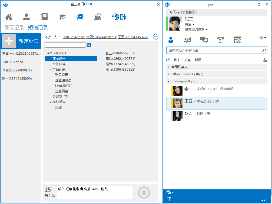Select the 状态 view tab in Lync
Image resolution: width=272 pixels, height=204 pixels.
click(177, 60)
